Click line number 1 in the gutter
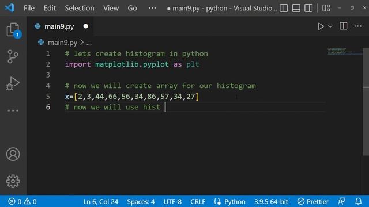The width and height of the screenshot is (369, 207). [48, 53]
